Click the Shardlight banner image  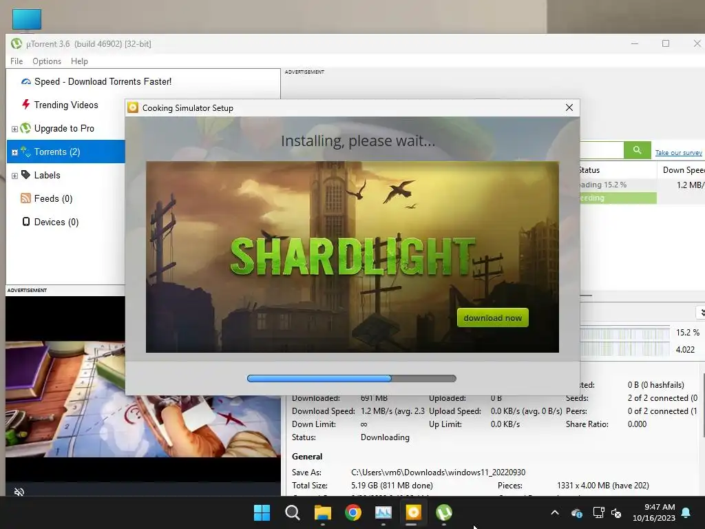pyautogui.click(x=352, y=257)
